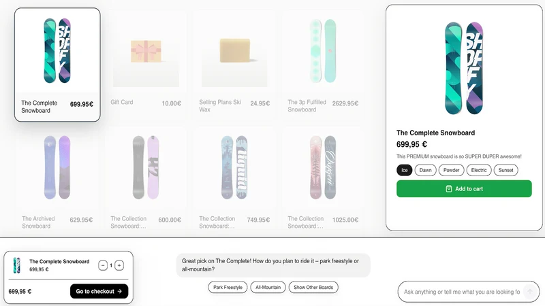The height and width of the screenshot is (306, 545).
Task: Click the Go to checkout button
Action: pos(99,291)
